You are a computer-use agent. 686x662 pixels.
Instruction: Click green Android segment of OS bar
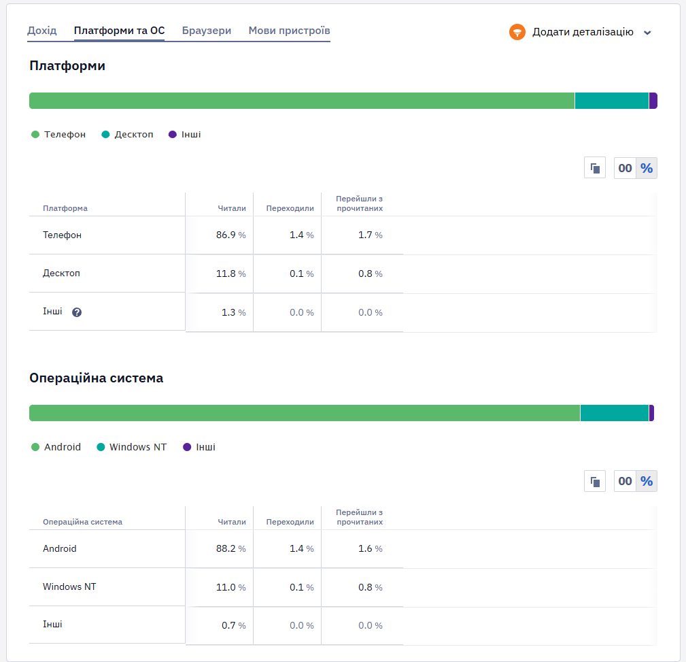(x=305, y=413)
